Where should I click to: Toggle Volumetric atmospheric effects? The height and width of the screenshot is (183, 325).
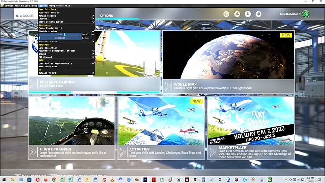pyautogui.click(x=66, y=51)
